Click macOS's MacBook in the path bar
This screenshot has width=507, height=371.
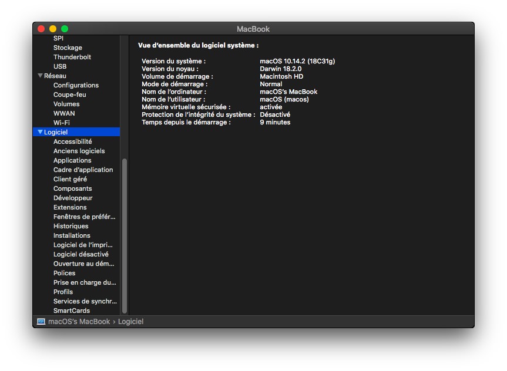click(79, 321)
